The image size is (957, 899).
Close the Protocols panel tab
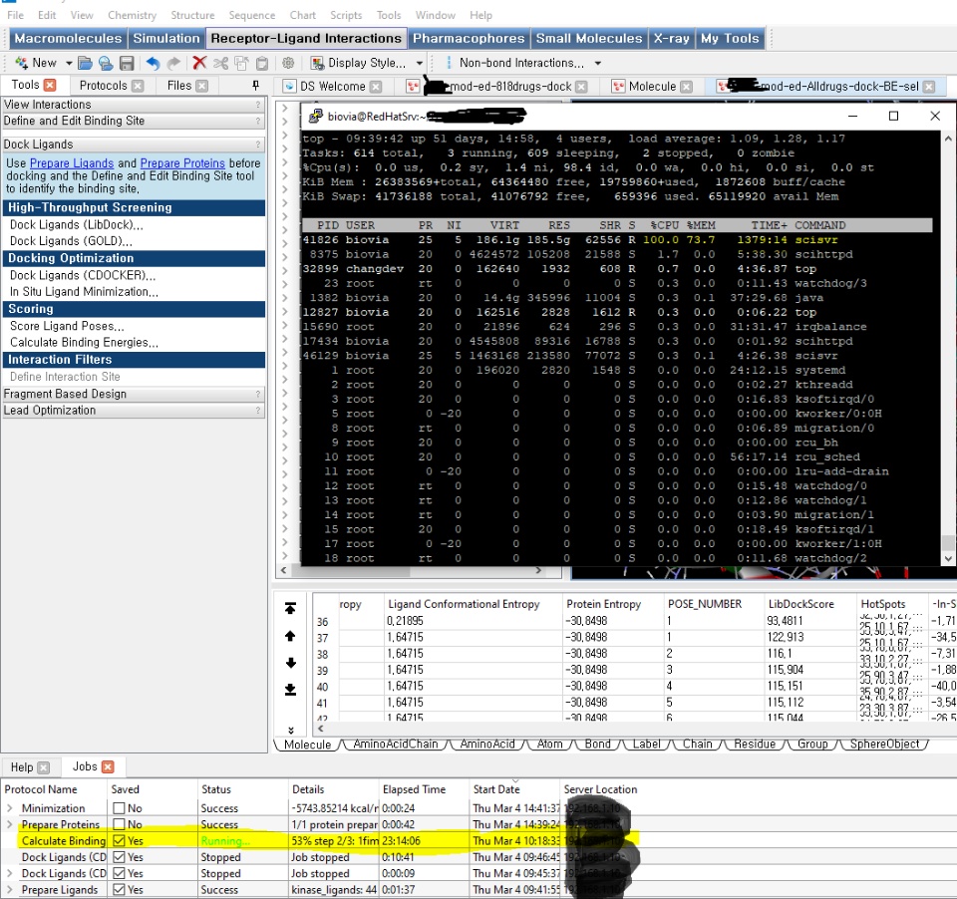138,86
